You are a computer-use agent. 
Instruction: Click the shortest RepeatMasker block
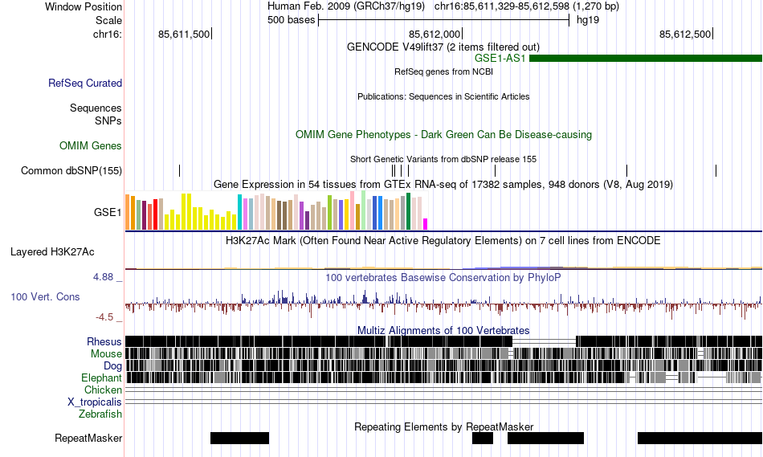coord(482,438)
